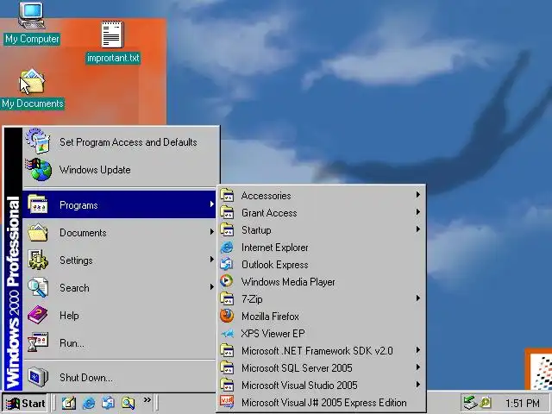Choose Windows Media Player from Programs
Image resolution: width=552 pixels, height=414 pixels.
pos(322,282)
